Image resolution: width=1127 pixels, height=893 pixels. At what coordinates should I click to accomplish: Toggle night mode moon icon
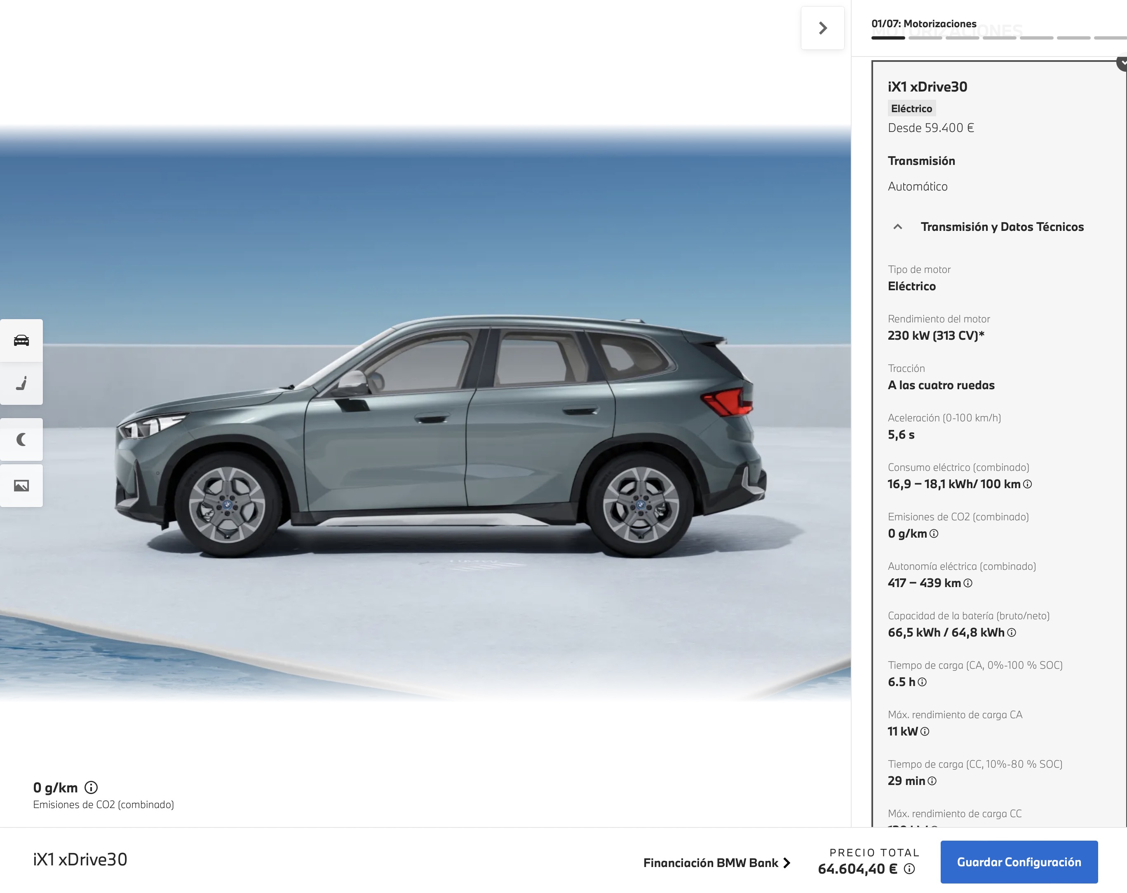point(21,440)
